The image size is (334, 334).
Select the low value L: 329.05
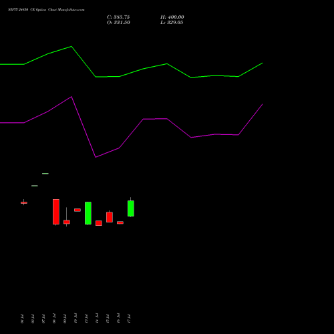tap(172, 23)
